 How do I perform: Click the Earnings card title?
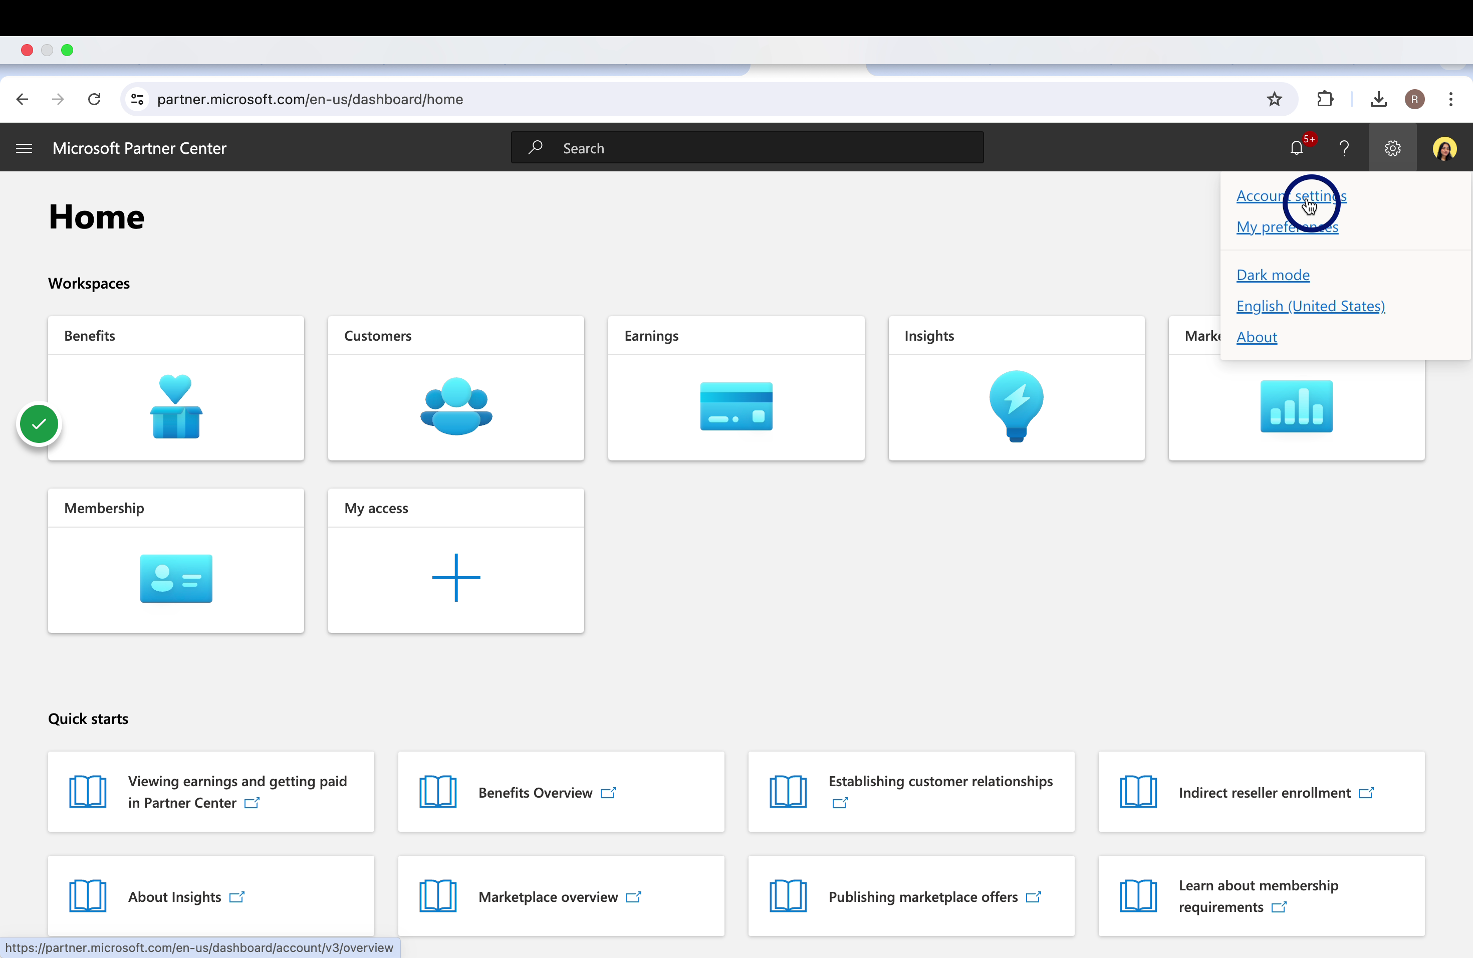(x=651, y=336)
